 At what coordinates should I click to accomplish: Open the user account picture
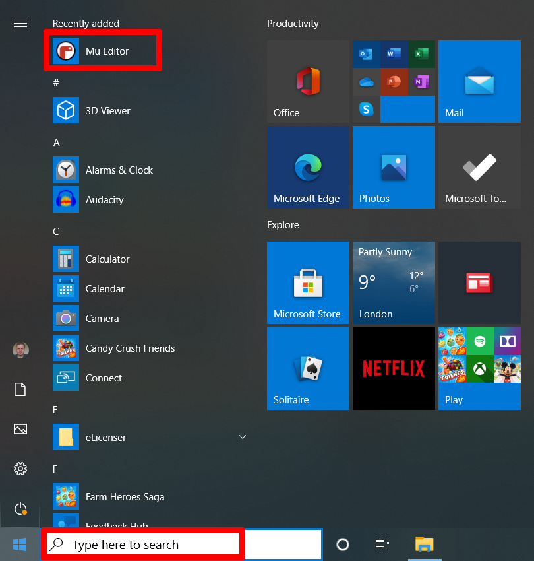click(x=20, y=350)
